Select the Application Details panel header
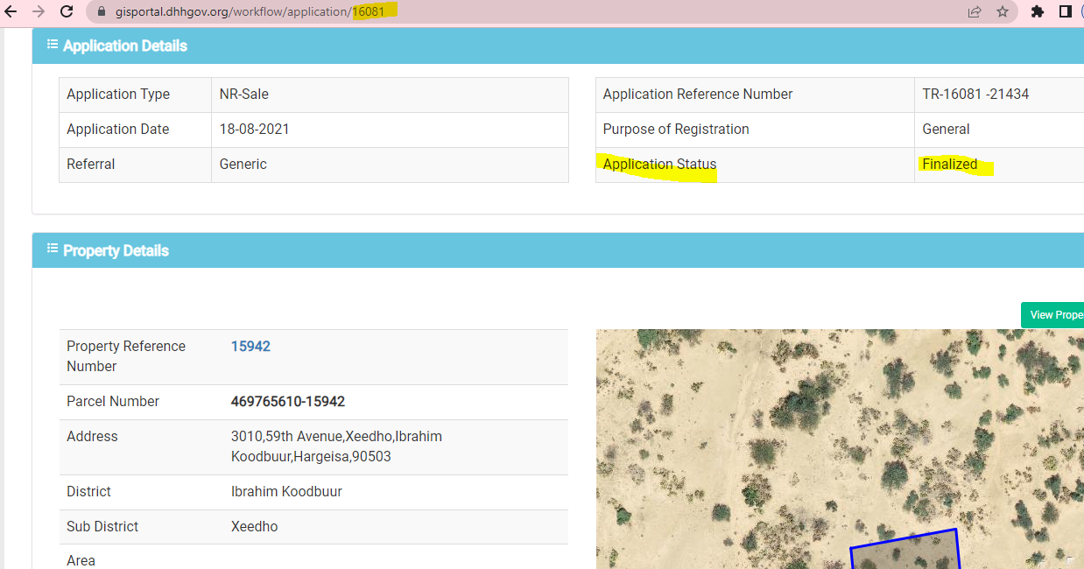 click(x=558, y=46)
